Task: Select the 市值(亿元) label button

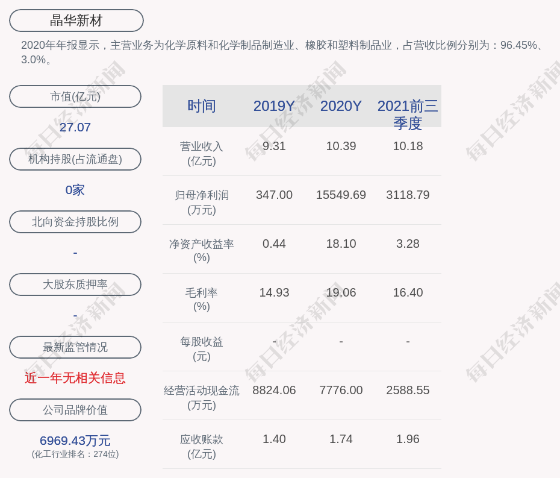Action: pos(75,96)
